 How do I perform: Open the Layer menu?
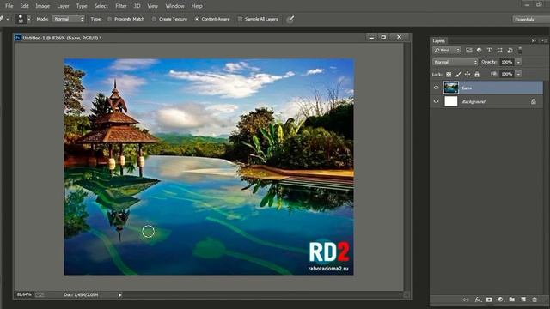63,6
